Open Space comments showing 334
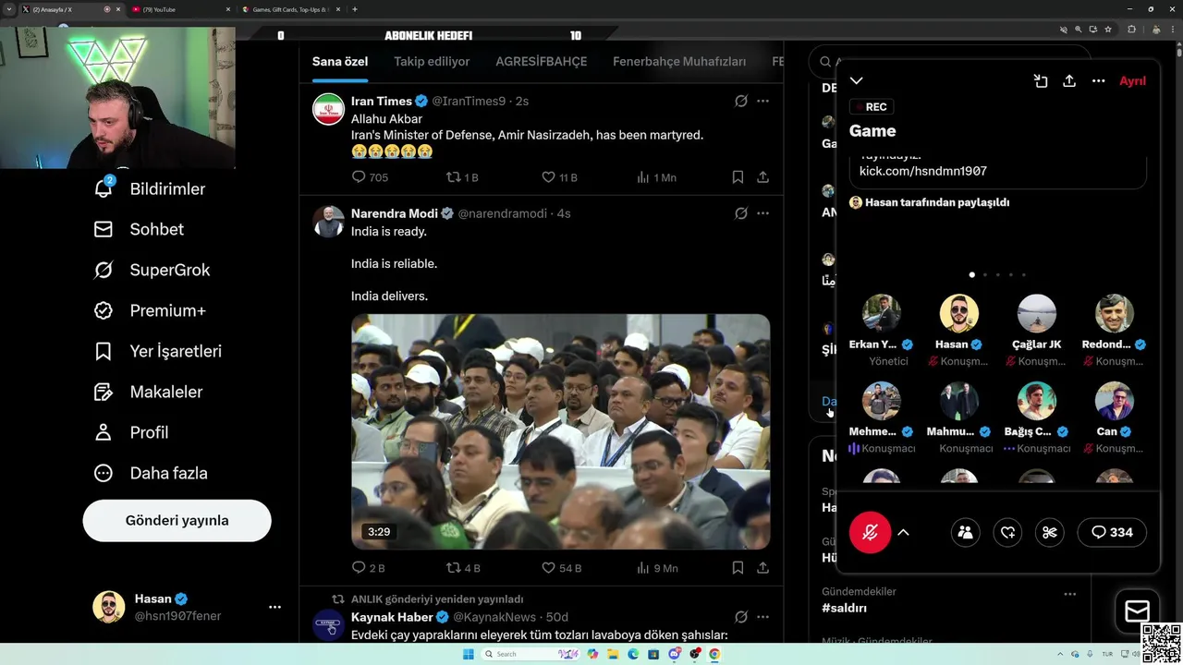The height and width of the screenshot is (665, 1183). [1112, 532]
